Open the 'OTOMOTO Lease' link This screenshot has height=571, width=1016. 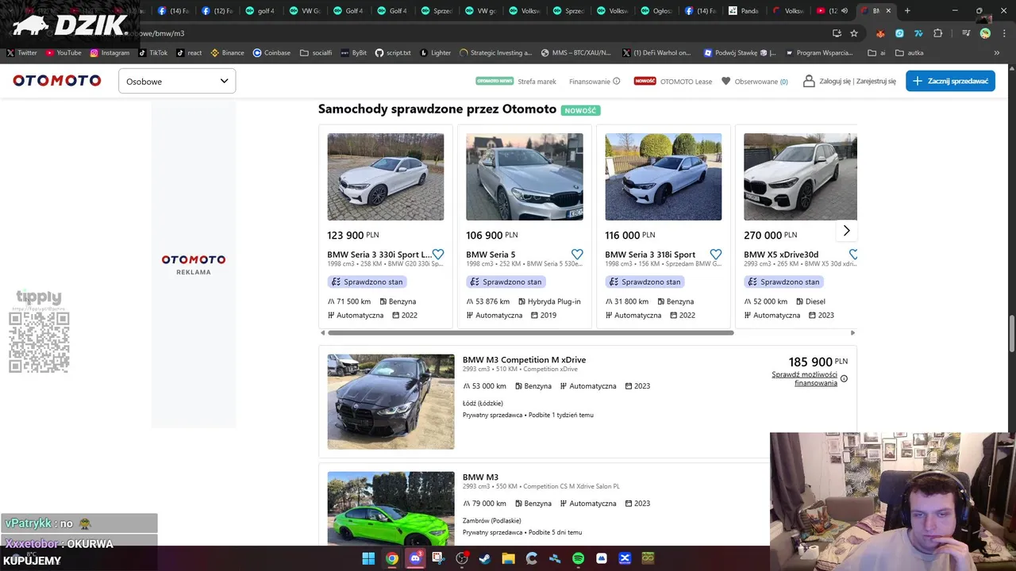coord(686,81)
